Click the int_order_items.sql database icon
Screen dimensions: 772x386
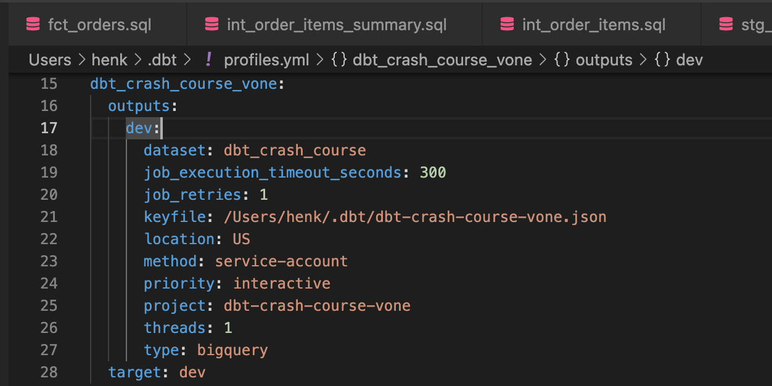click(507, 25)
